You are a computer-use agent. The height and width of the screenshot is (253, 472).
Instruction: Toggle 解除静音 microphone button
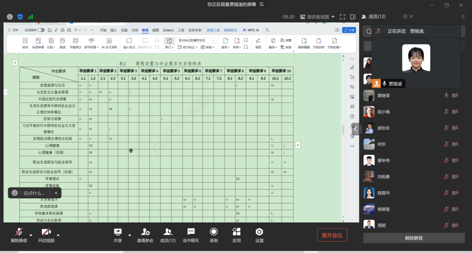19,232
